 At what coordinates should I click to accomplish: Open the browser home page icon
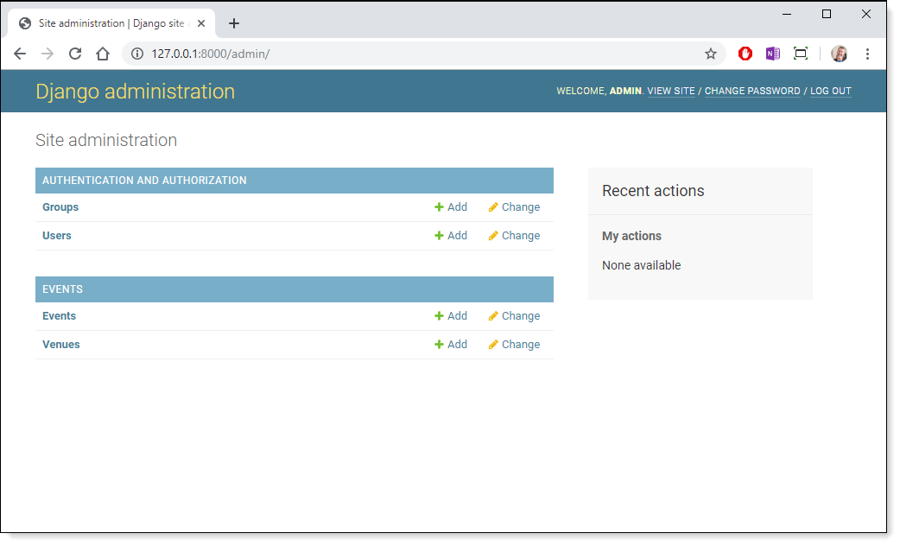point(103,54)
